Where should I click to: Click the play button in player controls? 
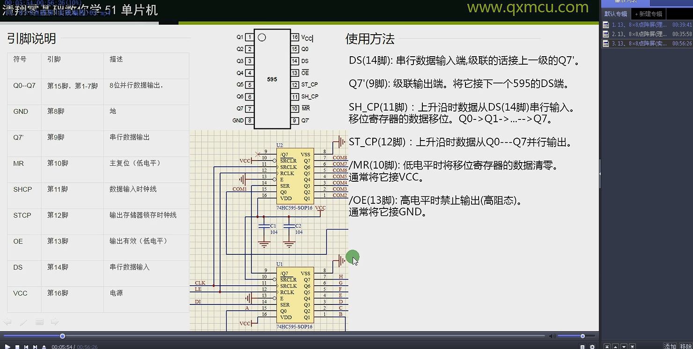[x=7, y=347]
